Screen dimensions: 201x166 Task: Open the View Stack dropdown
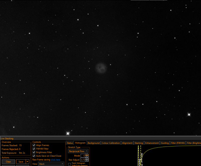pyautogui.click(x=51, y=164)
